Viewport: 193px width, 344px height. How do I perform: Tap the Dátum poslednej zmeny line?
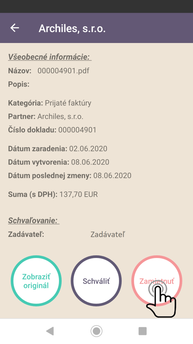coord(70,175)
